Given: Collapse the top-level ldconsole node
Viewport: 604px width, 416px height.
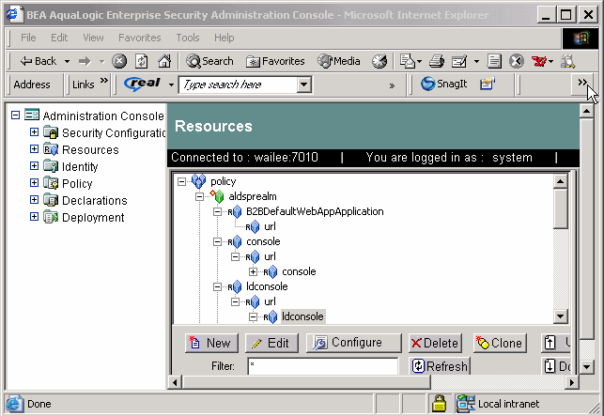Looking at the screenshot, I should click(217, 287).
